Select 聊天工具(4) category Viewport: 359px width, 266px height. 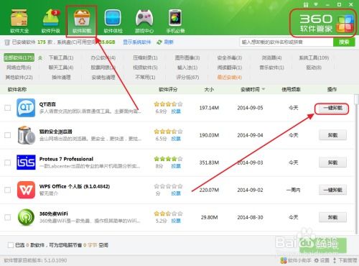(61, 68)
